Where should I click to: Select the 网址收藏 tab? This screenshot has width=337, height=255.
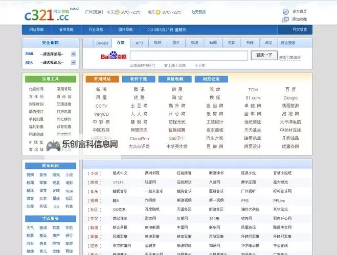175,79
